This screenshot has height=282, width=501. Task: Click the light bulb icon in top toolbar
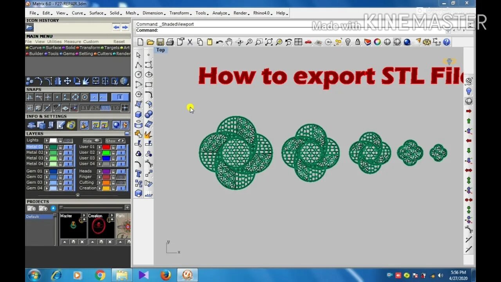[x=348, y=42]
